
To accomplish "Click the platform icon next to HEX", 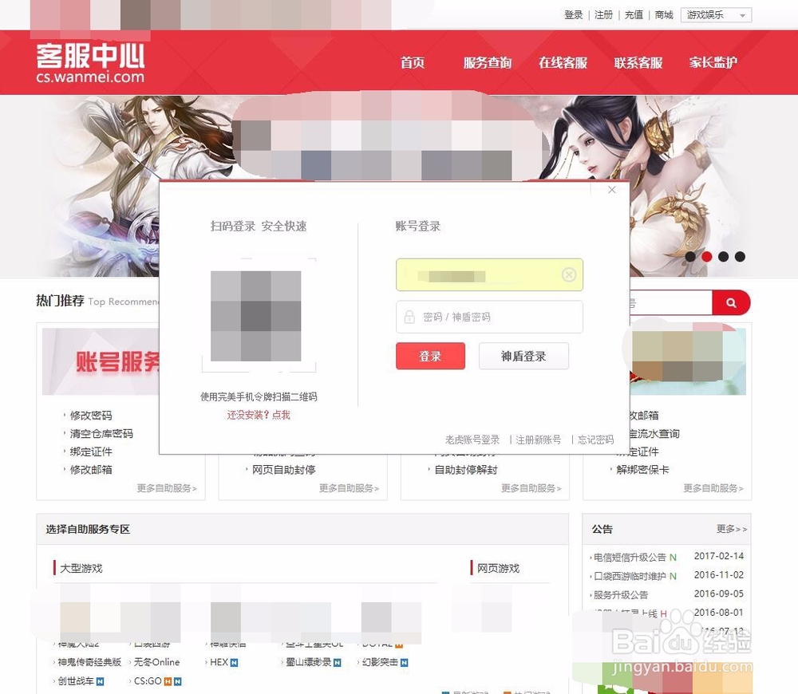I will point(233,662).
